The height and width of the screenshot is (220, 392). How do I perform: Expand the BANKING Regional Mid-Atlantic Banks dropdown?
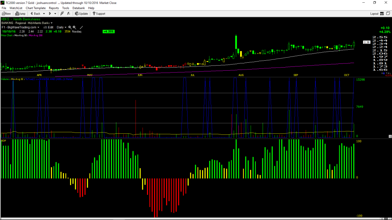(x=27, y=23)
